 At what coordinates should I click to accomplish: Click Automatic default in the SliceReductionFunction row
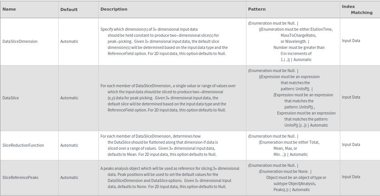69,145
